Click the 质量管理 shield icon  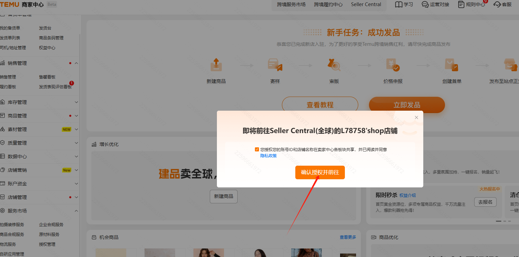(2, 143)
